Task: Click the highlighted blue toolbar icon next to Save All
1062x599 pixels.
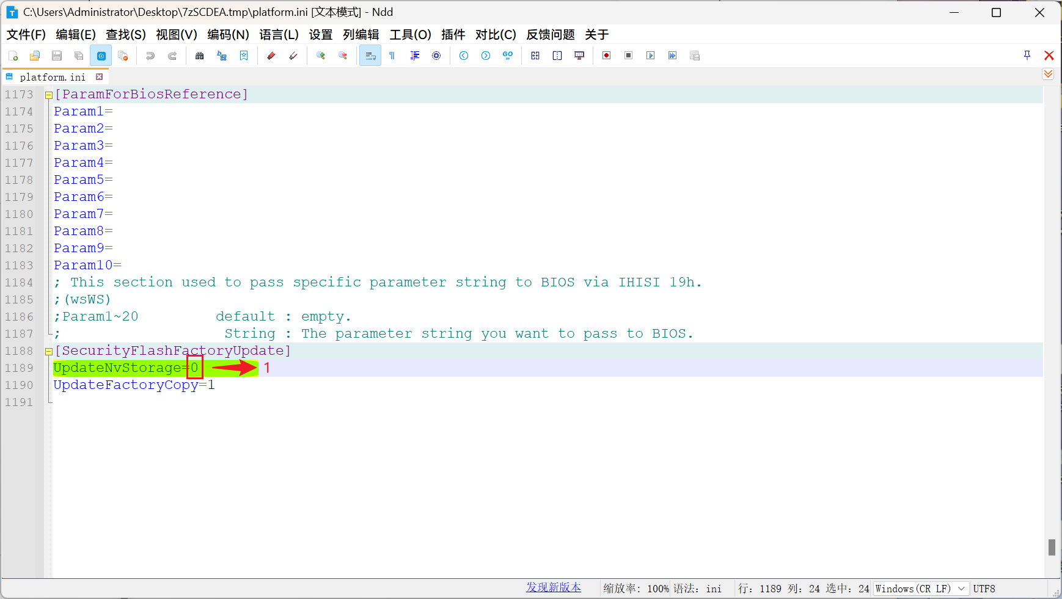Action: point(101,56)
